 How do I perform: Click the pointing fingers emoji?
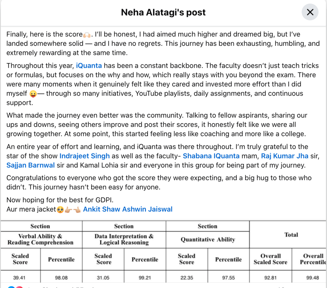(x=72, y=210)
